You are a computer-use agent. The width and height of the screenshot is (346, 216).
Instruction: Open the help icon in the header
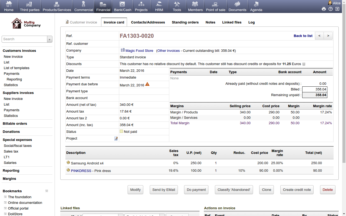331,9
